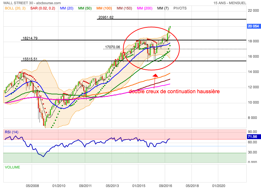The width and height of the screenshot is (261, 189).
Task: Click the VOLUME panel label
Action: click(x=12, y=167)
